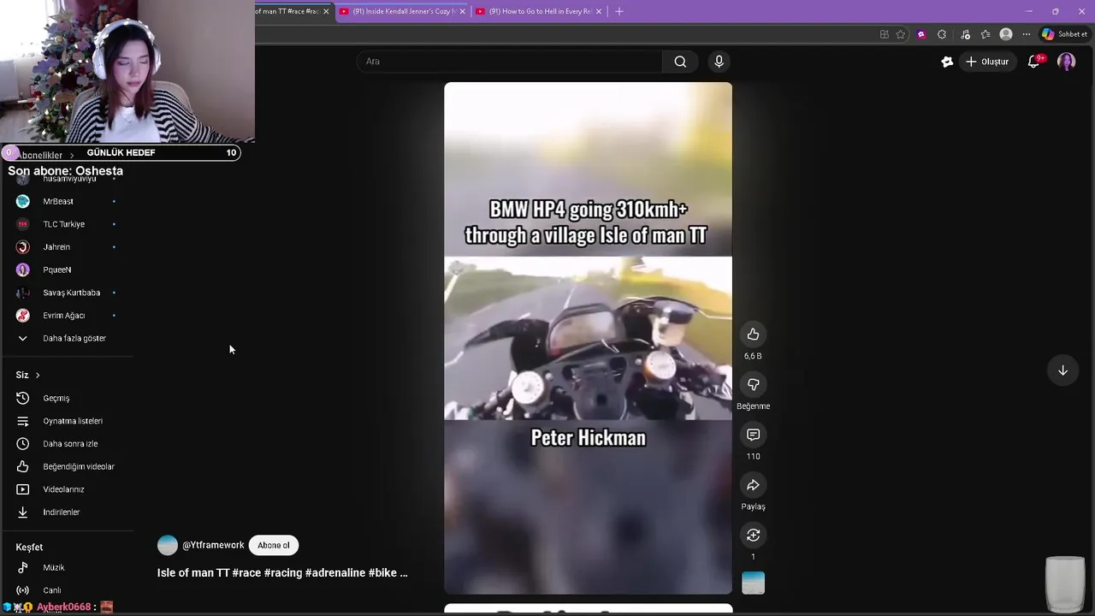The width and height of the screenshot is (1095, 616).
Task: Open YouTube account avatar menu
Action: point(1066,62)
